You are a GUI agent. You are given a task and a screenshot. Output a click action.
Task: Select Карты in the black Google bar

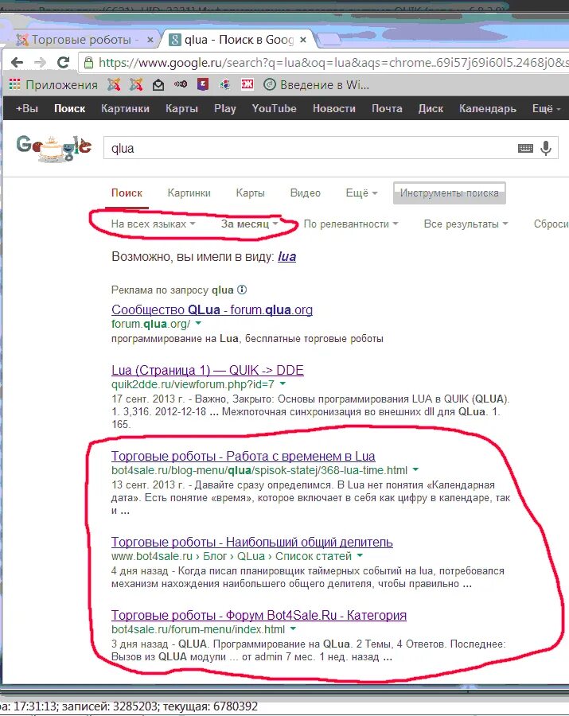coord(181,109)
